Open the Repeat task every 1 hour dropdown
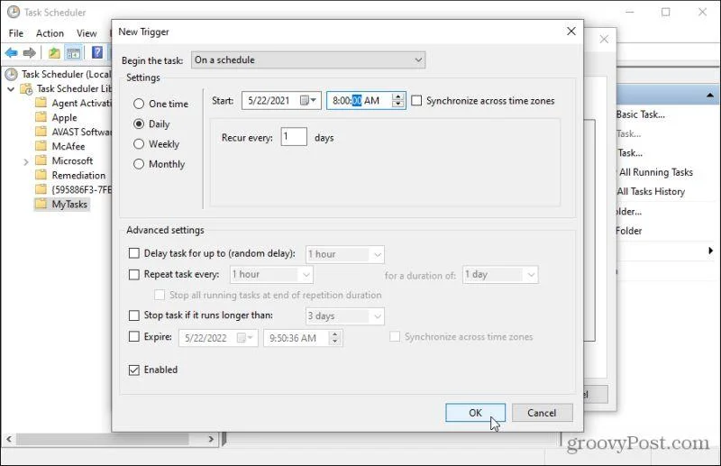The height and width of the screenshot is (466, 721). [271, 275]
